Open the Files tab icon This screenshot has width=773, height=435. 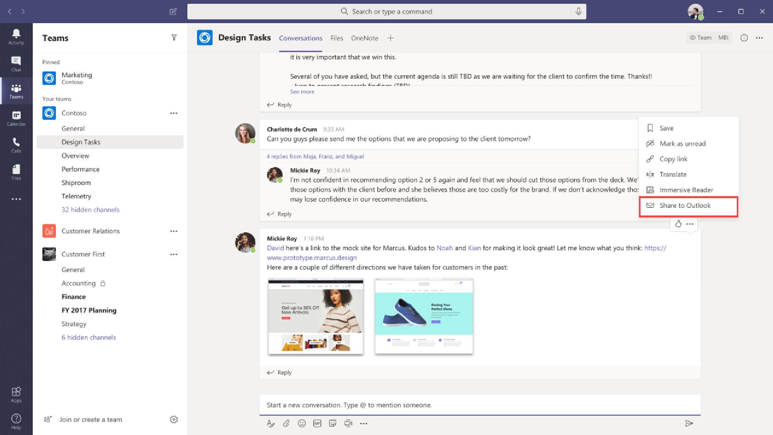tap(337, 38)
